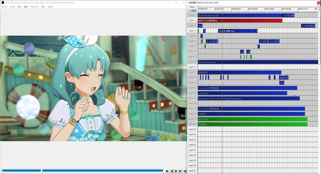The height and width of the screenshot is (174, 321).
Task: Select the green 部分フィルタ object
Action: point(253,119)
